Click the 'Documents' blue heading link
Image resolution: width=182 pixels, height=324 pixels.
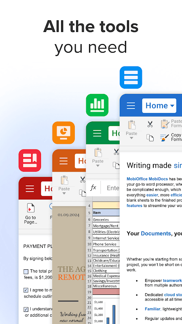pyautogui.click(x=156, y=234)
